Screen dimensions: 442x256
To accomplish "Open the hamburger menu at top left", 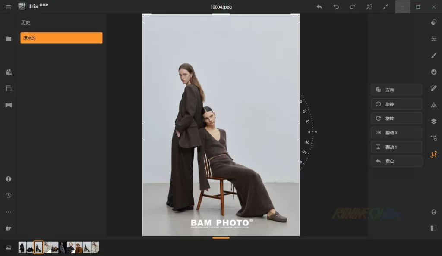I will click(x=8, y=7).
